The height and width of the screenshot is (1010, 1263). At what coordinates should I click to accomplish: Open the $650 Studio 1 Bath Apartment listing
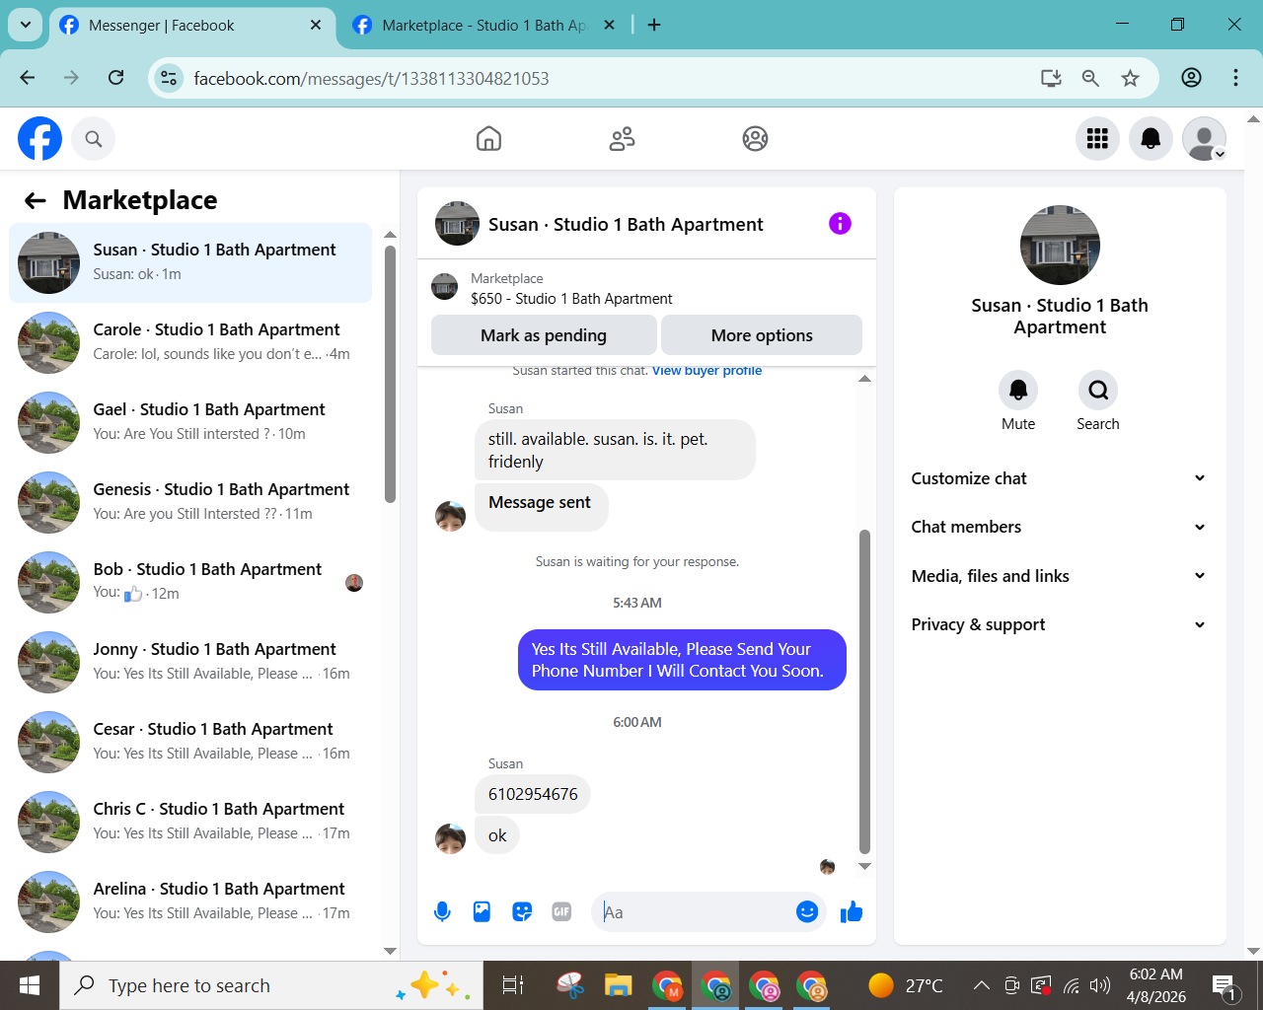click(571, 299)
